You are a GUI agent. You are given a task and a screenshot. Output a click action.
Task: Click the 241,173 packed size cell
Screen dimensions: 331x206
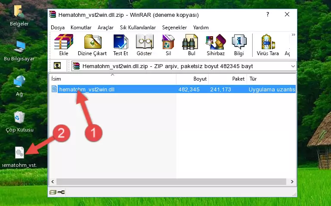tap(220, 89)
